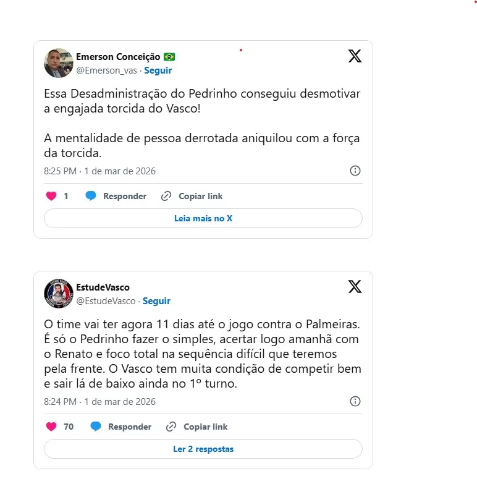Viewport: 477px width, 489px height.
Task: Click the reply bubble on Emerson's tweet
Action: (x=91, y=196)
